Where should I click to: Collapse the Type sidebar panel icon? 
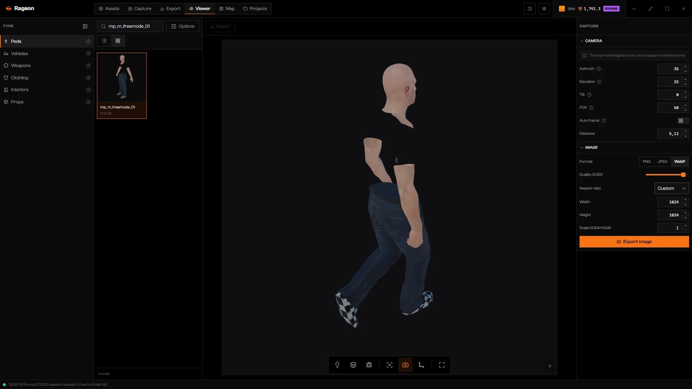(x=85, y=26)
